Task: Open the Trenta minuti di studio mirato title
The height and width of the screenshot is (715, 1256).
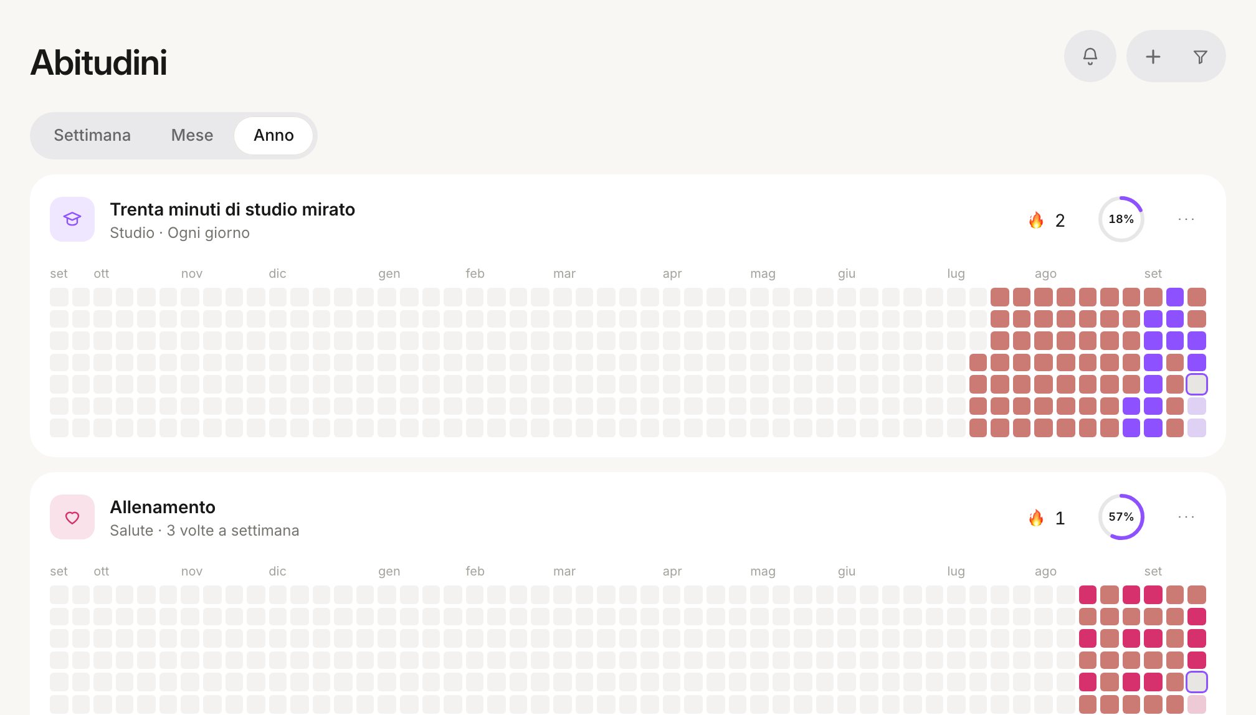Action: tap(232, 209)
